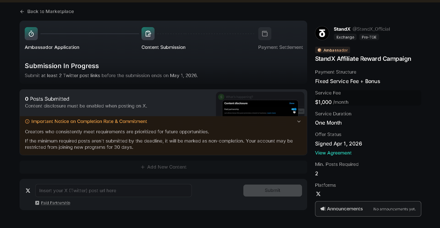
Task: Select the Payment Settlement wallet step icon
Action: point(265,34)
